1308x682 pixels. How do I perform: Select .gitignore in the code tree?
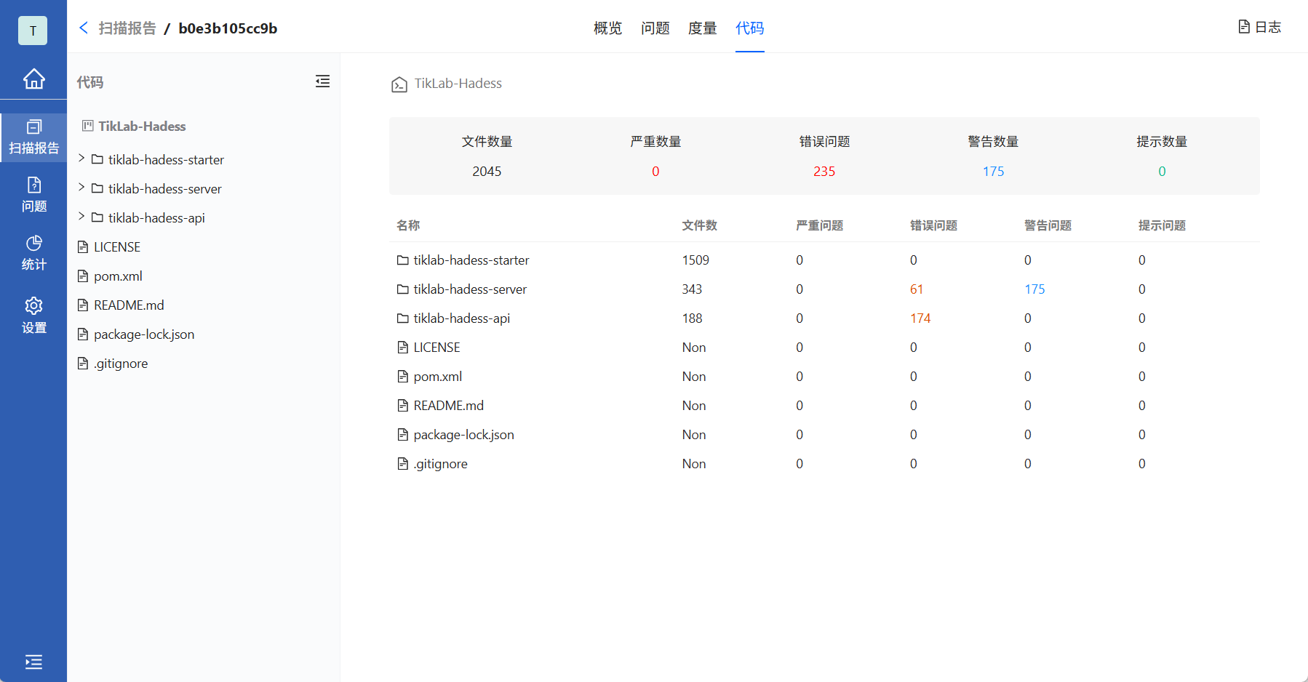(x=121, y=364)
